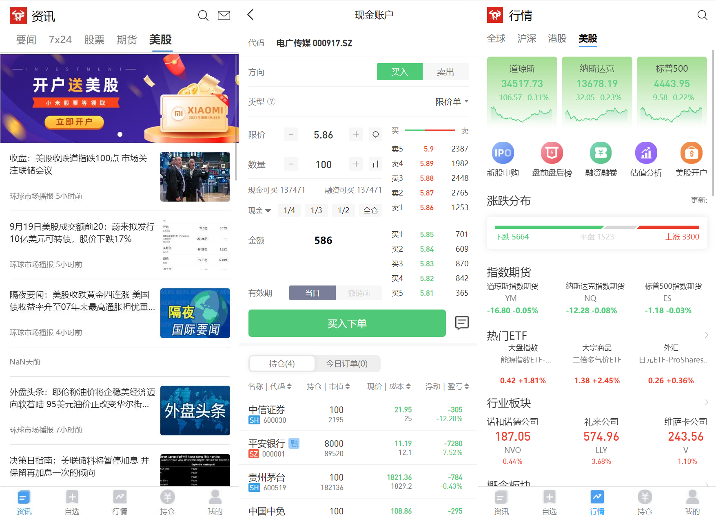Viewport: 716px width, 516px height.
Task: Click the 数量 value field 100
Action: (x=324, y=164)
